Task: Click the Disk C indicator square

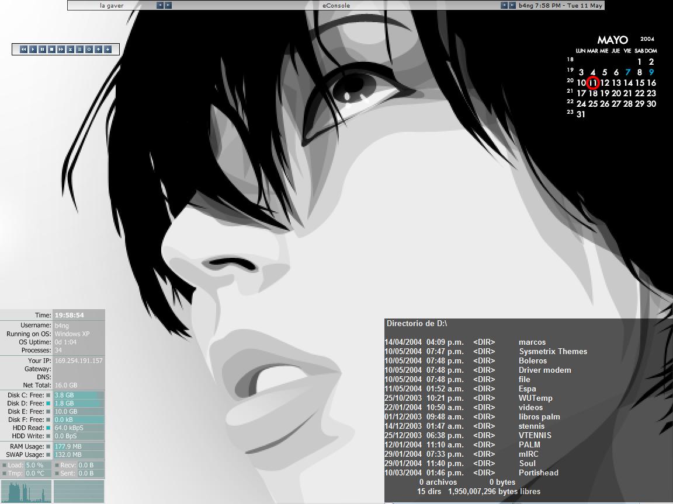Action: [48, 395]
